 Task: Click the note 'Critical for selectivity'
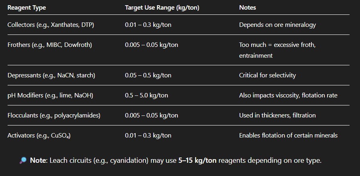click(271, 75)
